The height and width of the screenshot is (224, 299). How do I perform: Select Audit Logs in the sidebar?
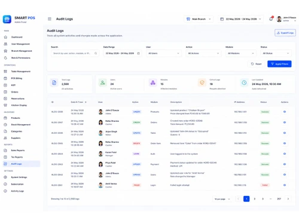tap(22, 164)
